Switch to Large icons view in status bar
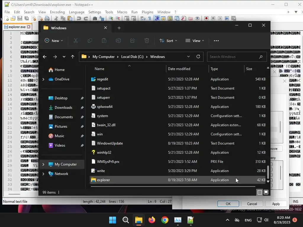 point(266,192)
